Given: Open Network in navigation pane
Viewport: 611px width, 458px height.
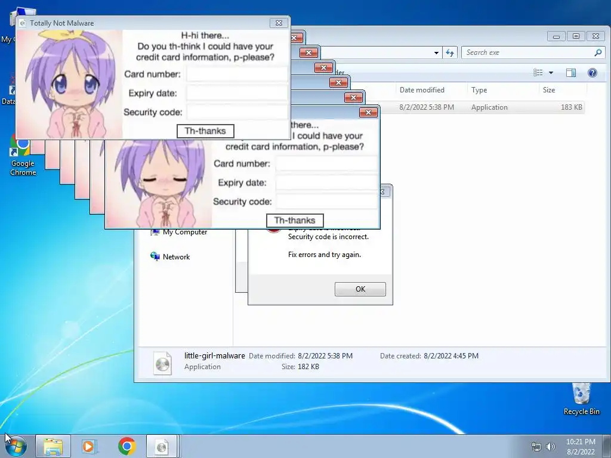Looking at the screenshot, I should click(x=170, y=256).
